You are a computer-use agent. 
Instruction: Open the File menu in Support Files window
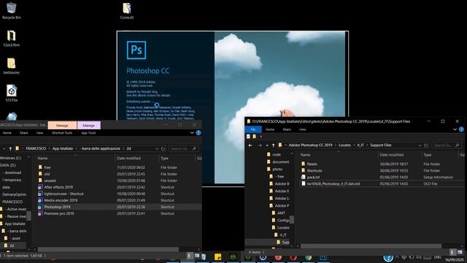tap(253, 129)
